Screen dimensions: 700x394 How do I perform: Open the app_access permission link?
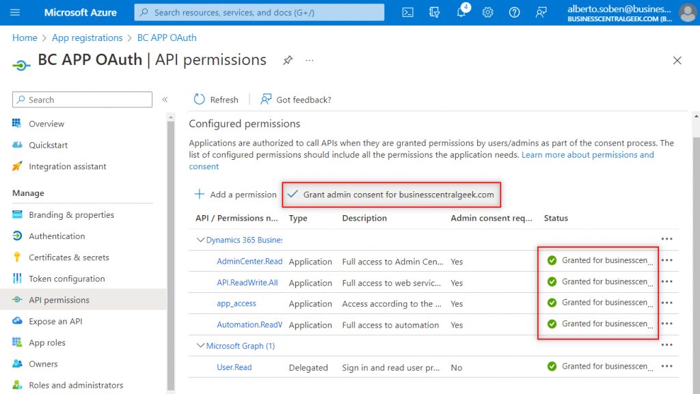click(x=237, y=303)
